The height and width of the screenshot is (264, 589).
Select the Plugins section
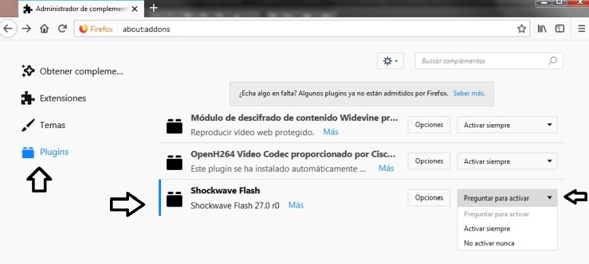pos(45,152)
